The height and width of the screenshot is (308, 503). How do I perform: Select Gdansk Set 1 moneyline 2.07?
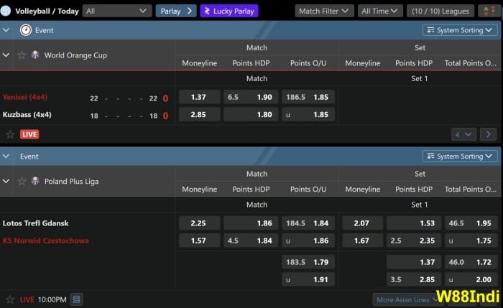[x=362, y=223]
